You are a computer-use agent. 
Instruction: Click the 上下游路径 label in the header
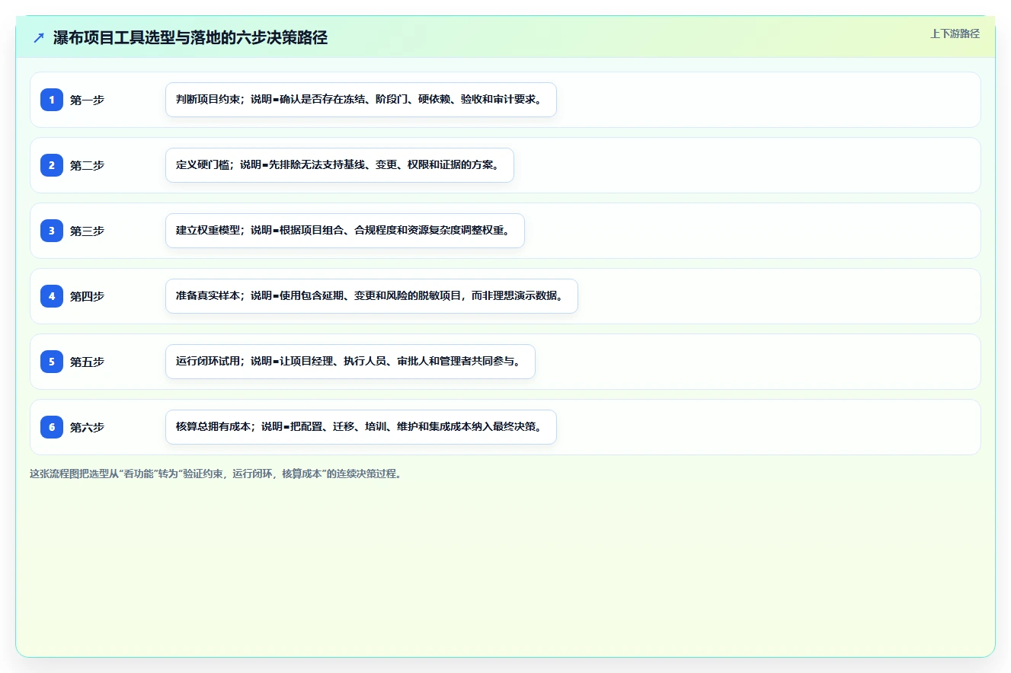tap(955, 33)
